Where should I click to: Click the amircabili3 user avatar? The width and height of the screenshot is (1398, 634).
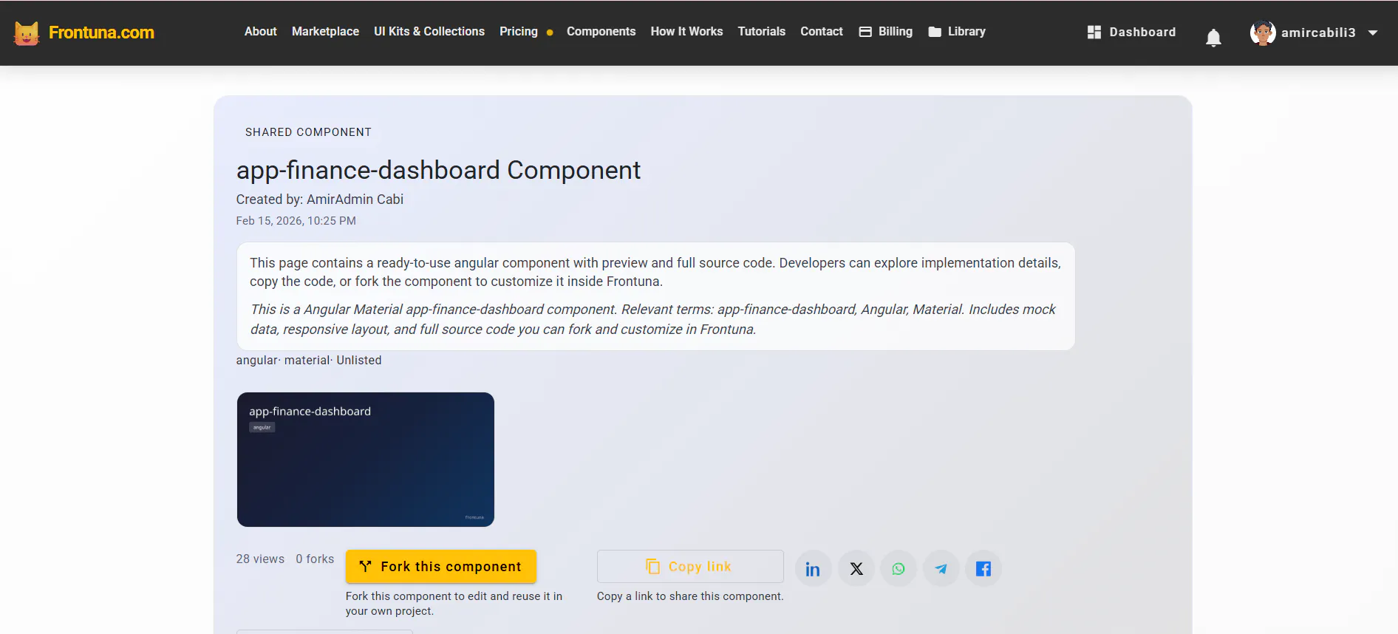tap(1262, 33)
